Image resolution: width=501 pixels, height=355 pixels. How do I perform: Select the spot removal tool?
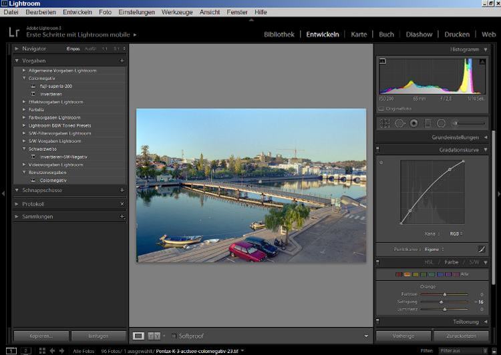click(399, 123)
